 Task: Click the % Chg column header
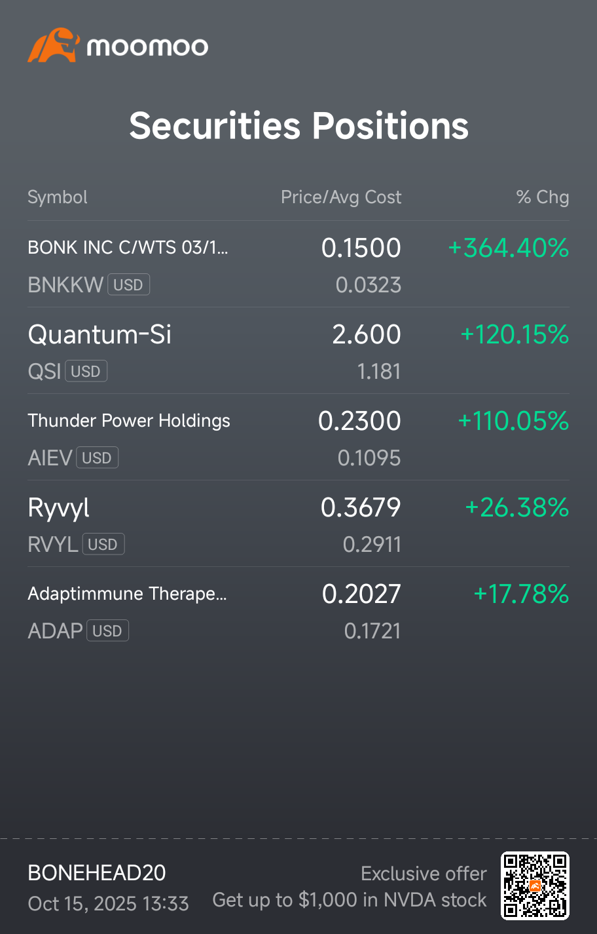[543, 197]
